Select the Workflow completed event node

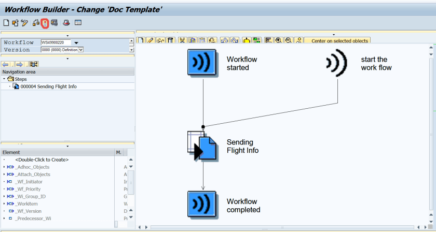tap(202, 204)
